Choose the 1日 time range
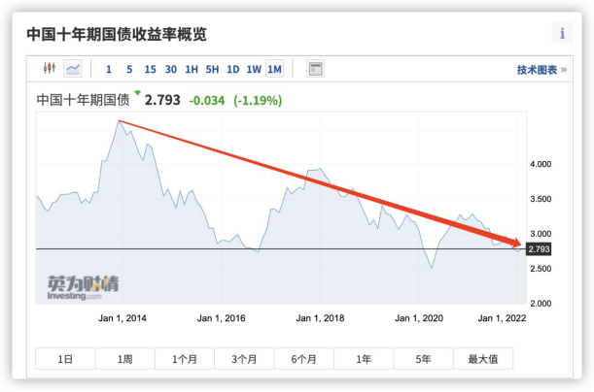Viewport: 594px width, 392px height. pyautogui.click(x=65, y=359)
